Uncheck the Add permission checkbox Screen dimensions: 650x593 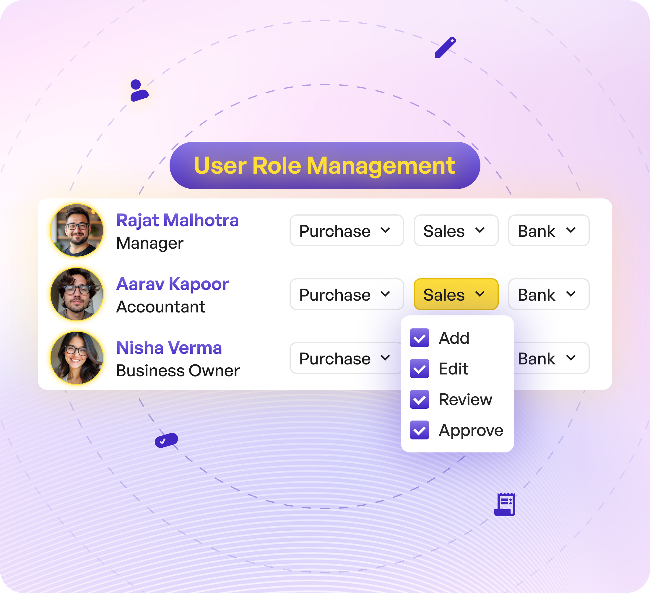coord(420,338)
